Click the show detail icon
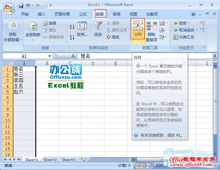This screenshot has width=220, height=170. (x=202, y=23)
